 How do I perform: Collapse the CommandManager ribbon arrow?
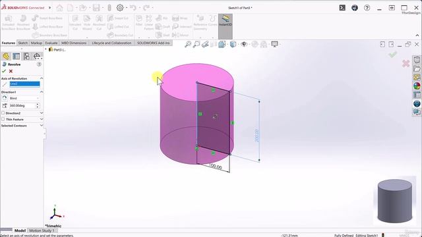point(417,35)
